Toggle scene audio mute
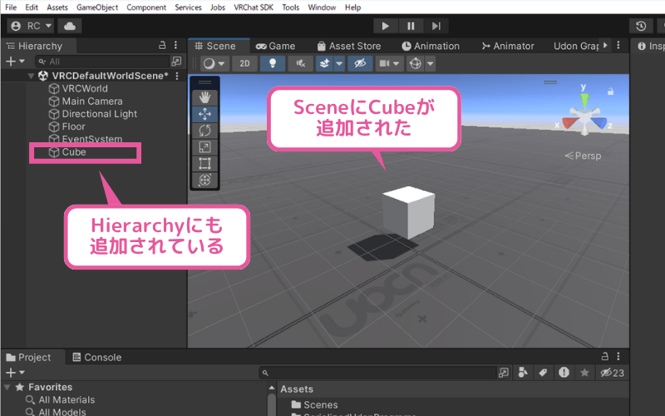This screenshot has width=665, height=416. coord(300,64)
